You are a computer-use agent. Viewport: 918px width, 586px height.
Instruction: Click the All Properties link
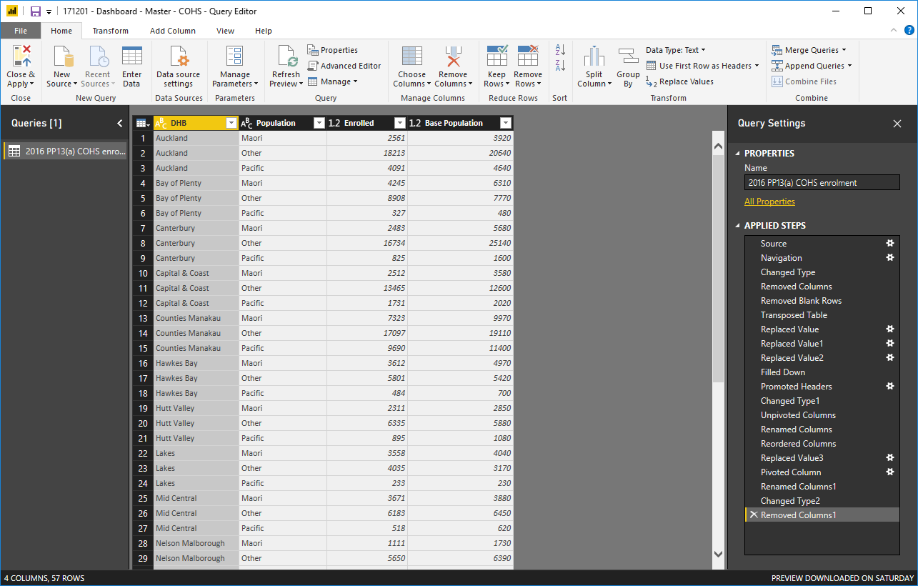[769, 202]
